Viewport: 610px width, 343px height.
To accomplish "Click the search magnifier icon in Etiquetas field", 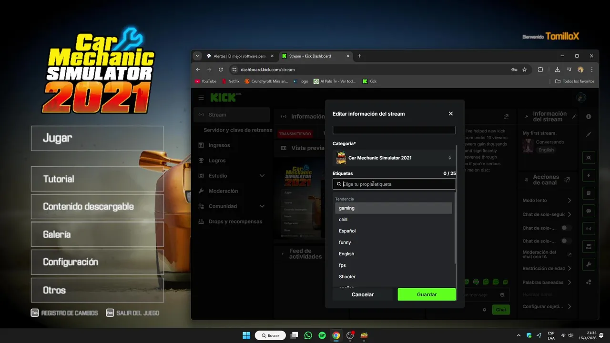I will click(339, 184).
